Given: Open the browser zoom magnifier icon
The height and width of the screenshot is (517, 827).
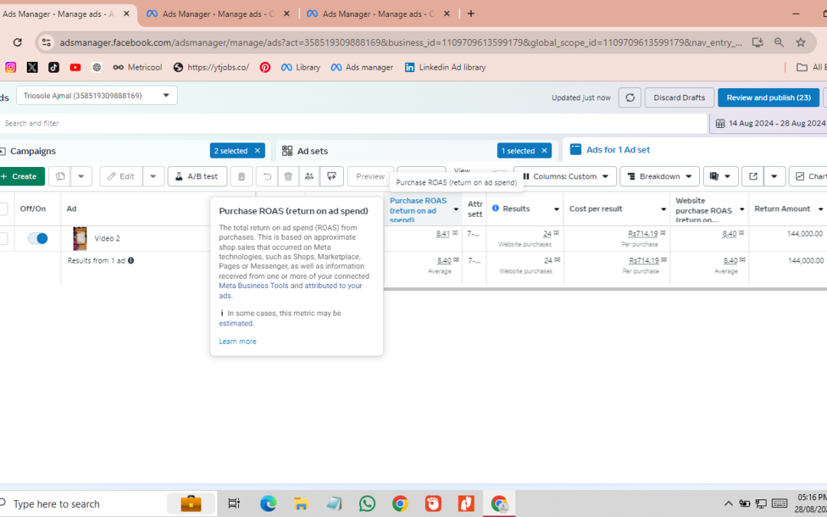Looking at the screenshot, I should coord(779,42).
